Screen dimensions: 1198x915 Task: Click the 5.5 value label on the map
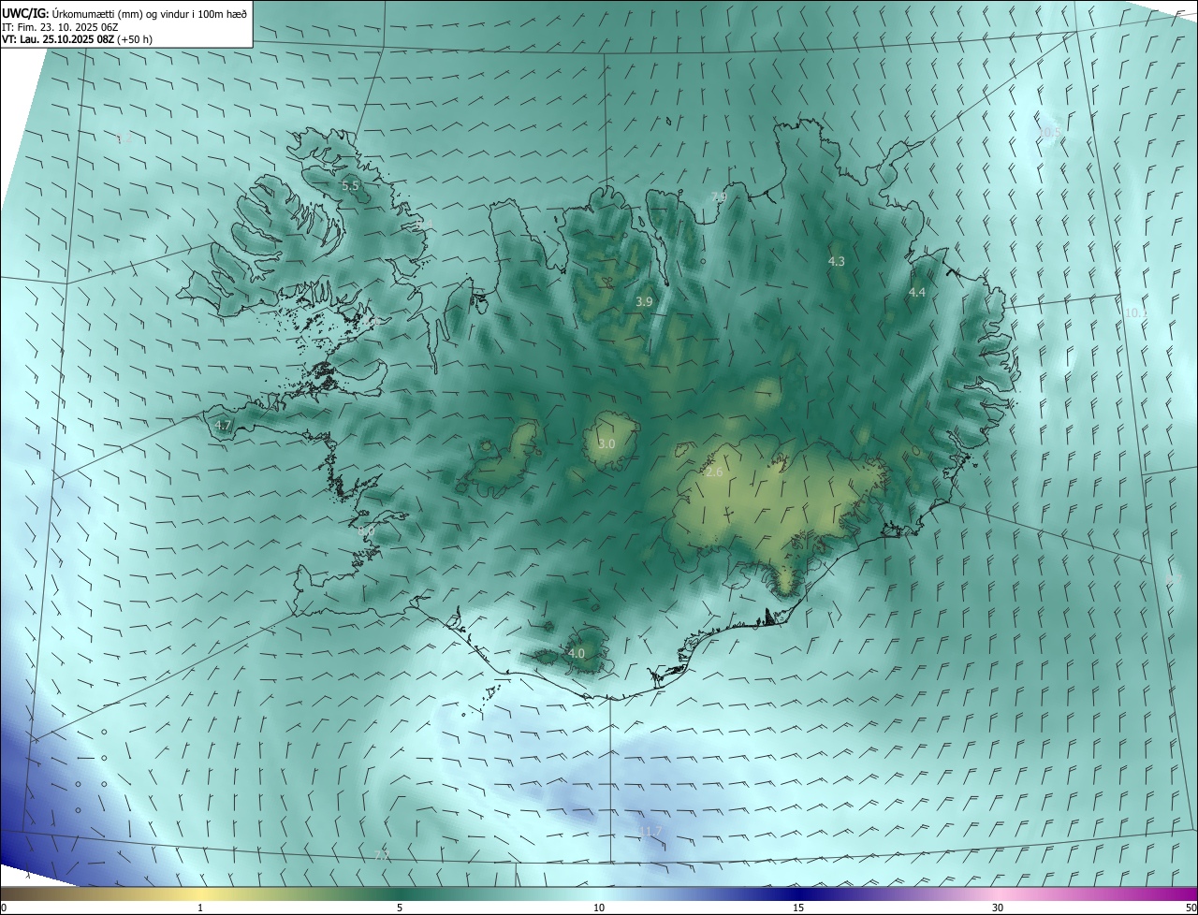pyautogui.click(x=351, y=186)
